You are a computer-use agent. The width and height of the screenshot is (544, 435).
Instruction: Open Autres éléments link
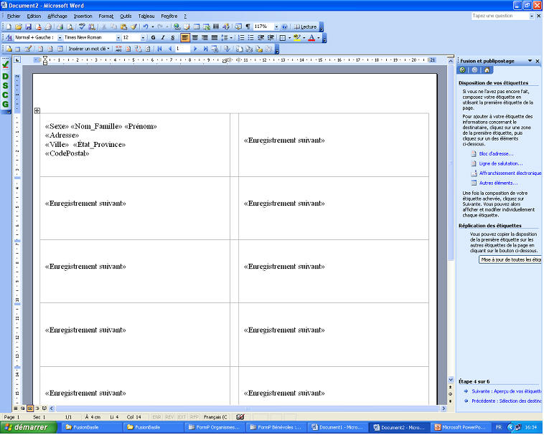coord(498,183)
